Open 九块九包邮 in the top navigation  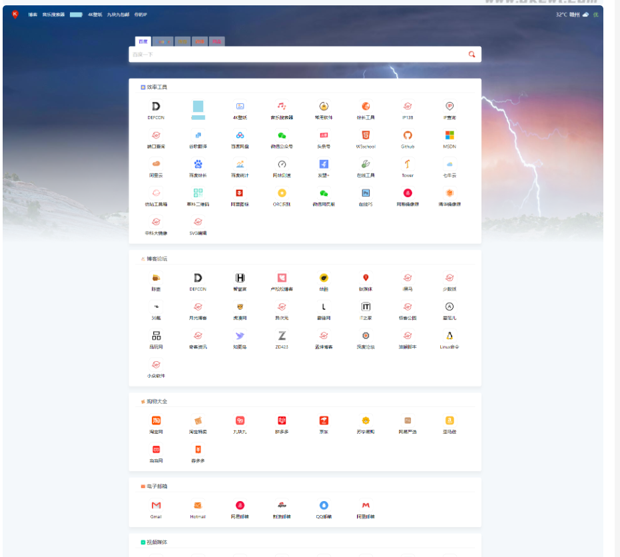tap(118, 14)
